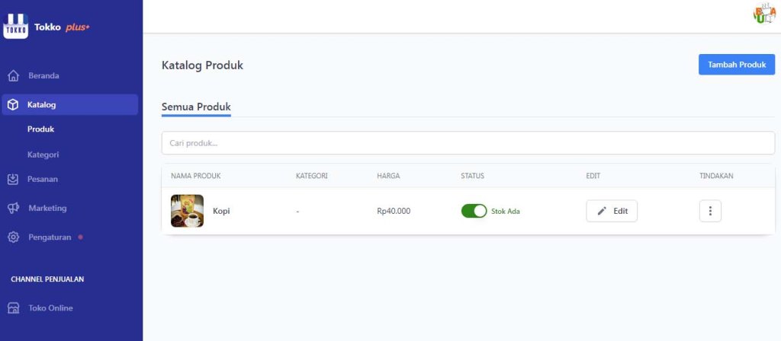Click the Katalog box icon
This screenshot has height=341, width=781.
pyautogui.click(x=12, y=105)
